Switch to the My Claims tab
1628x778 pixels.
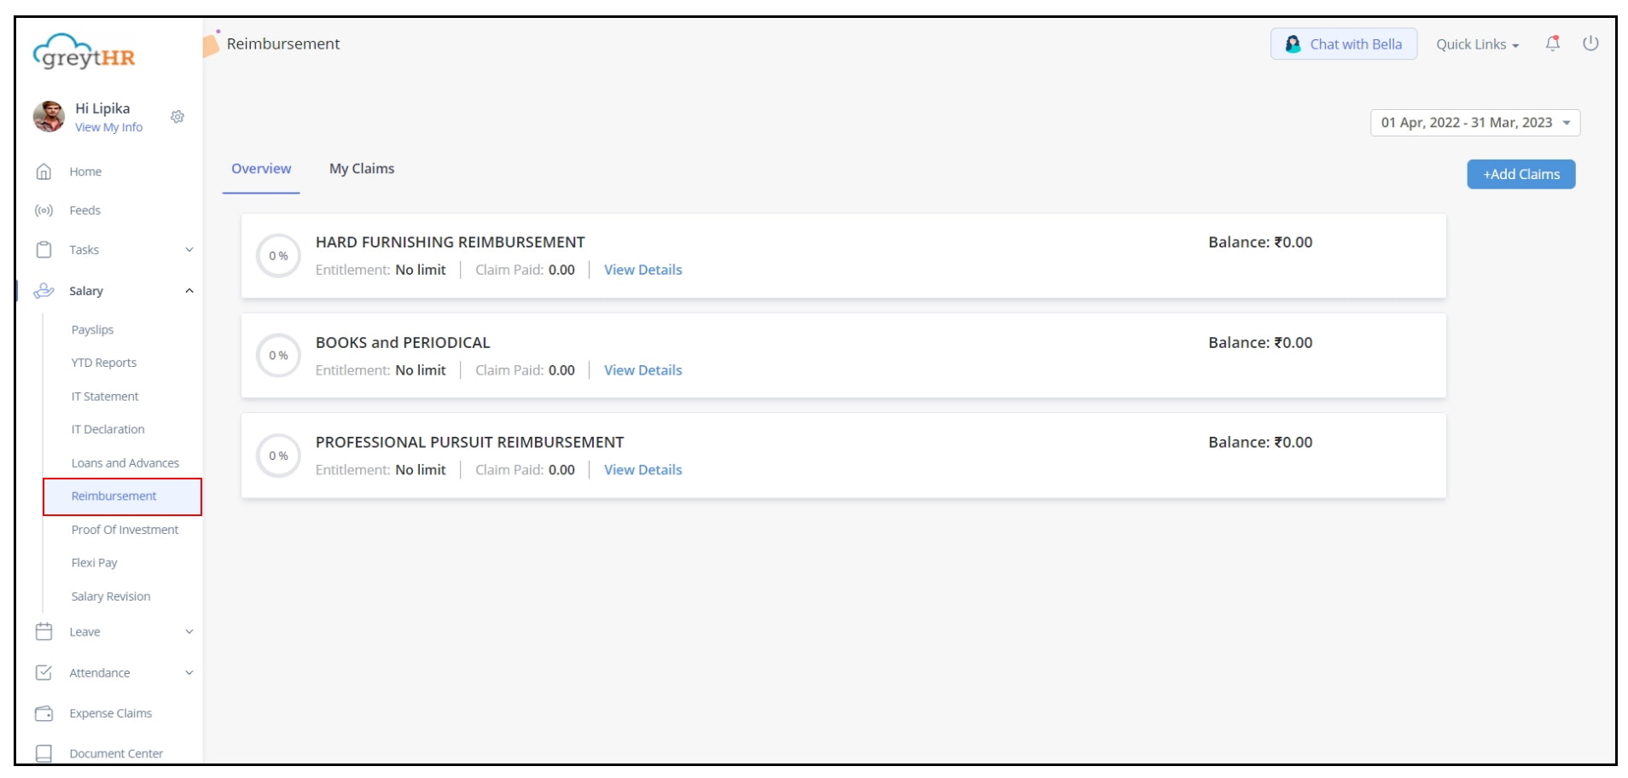click(x=362, y=169)
